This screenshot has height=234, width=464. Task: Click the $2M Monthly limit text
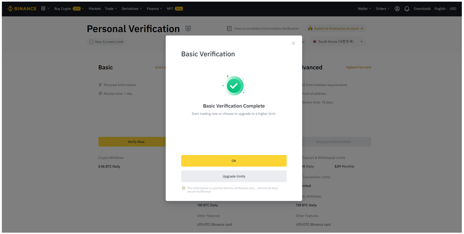coord(344,167)
